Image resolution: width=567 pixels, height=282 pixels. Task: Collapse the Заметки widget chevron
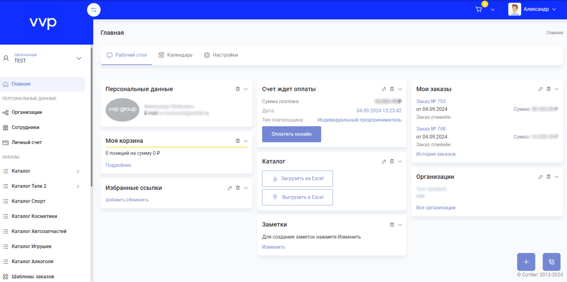(400, 225)
